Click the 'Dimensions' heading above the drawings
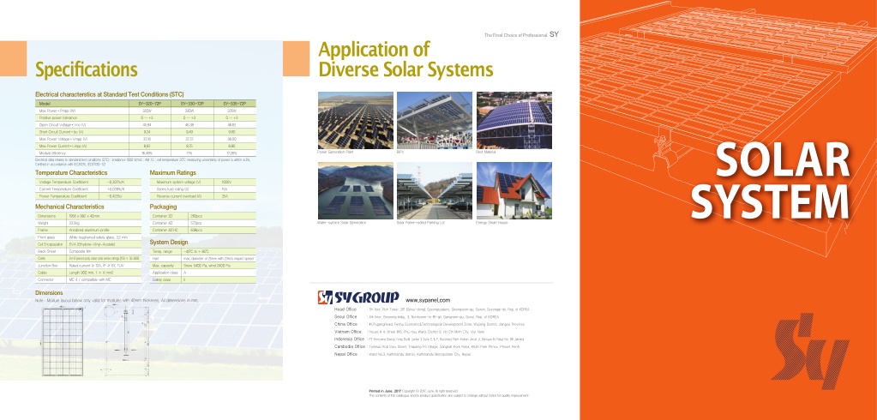Viewport: 877px width, 420px height. coord(49,292)
